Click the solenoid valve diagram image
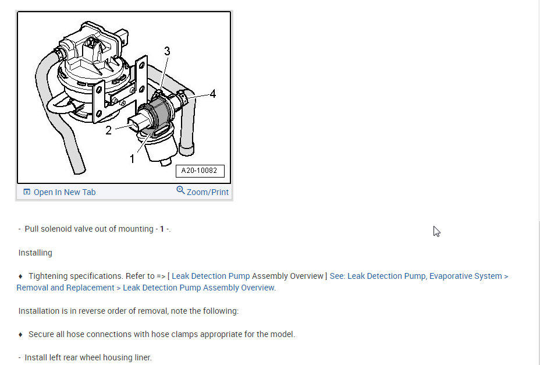The image size is (540, 365). [124, 97]
